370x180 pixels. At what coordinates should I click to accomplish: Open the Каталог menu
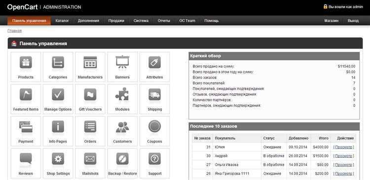(62, 21)
